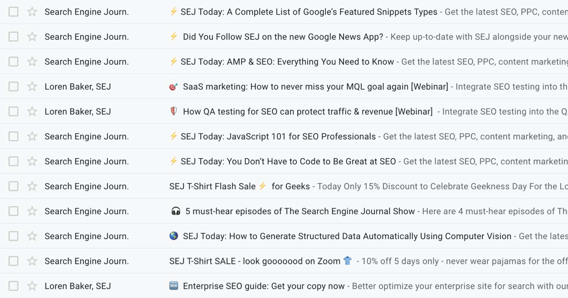Open the Featured Snippets Types email
Image resolution: width=568 pixels, height=298 pixels.
pos(308,12)
